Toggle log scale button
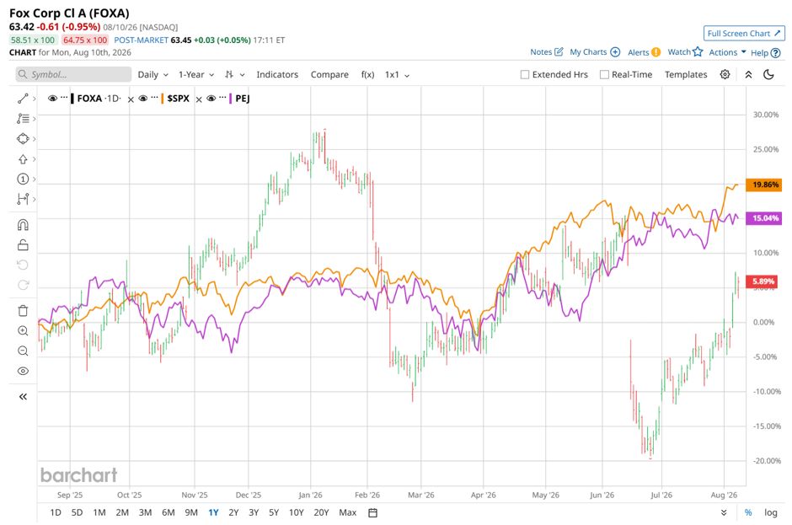This screenshot has height=525, width=792. coord(771,512)
